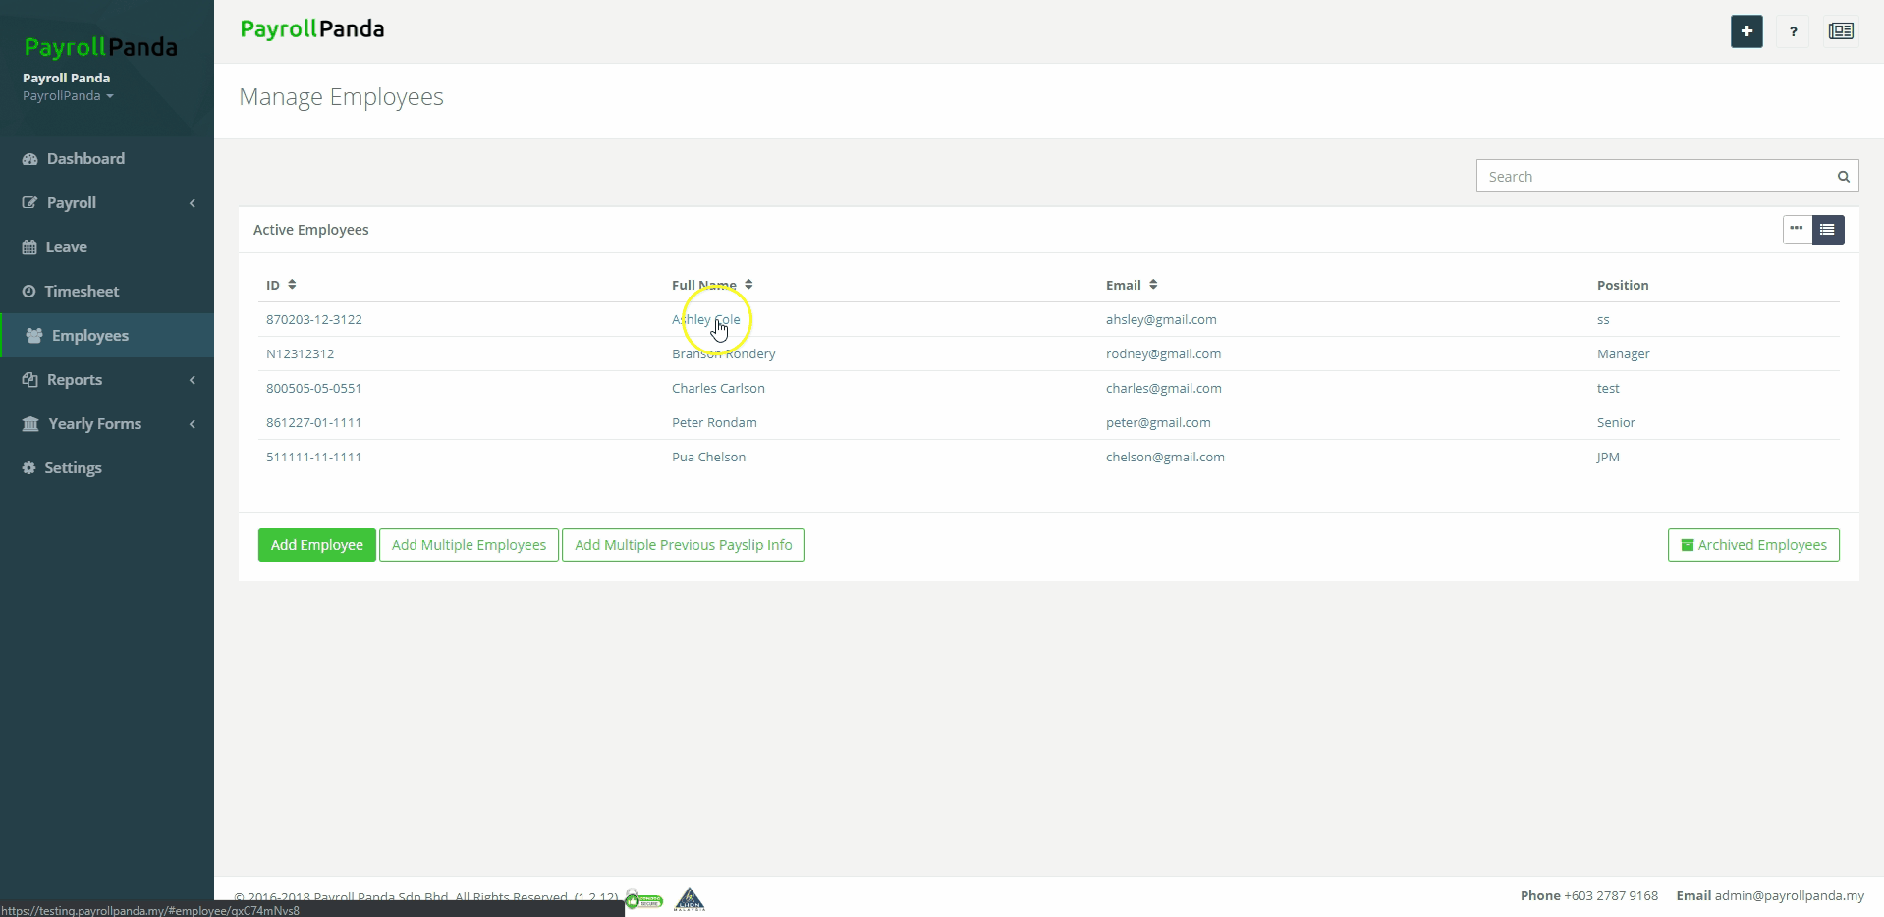Open Peter Rondam employee profile

click(x=714, y=423)
